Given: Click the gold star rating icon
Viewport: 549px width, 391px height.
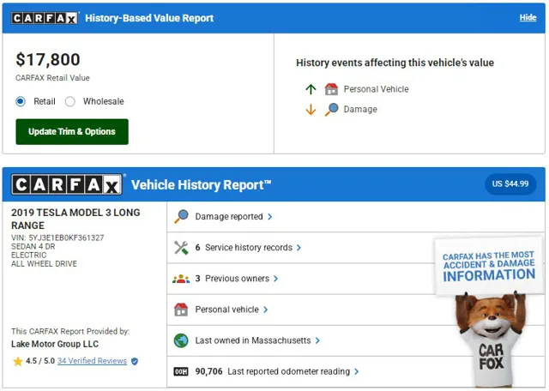Looking at the screenshot, I should coord(17,361).
